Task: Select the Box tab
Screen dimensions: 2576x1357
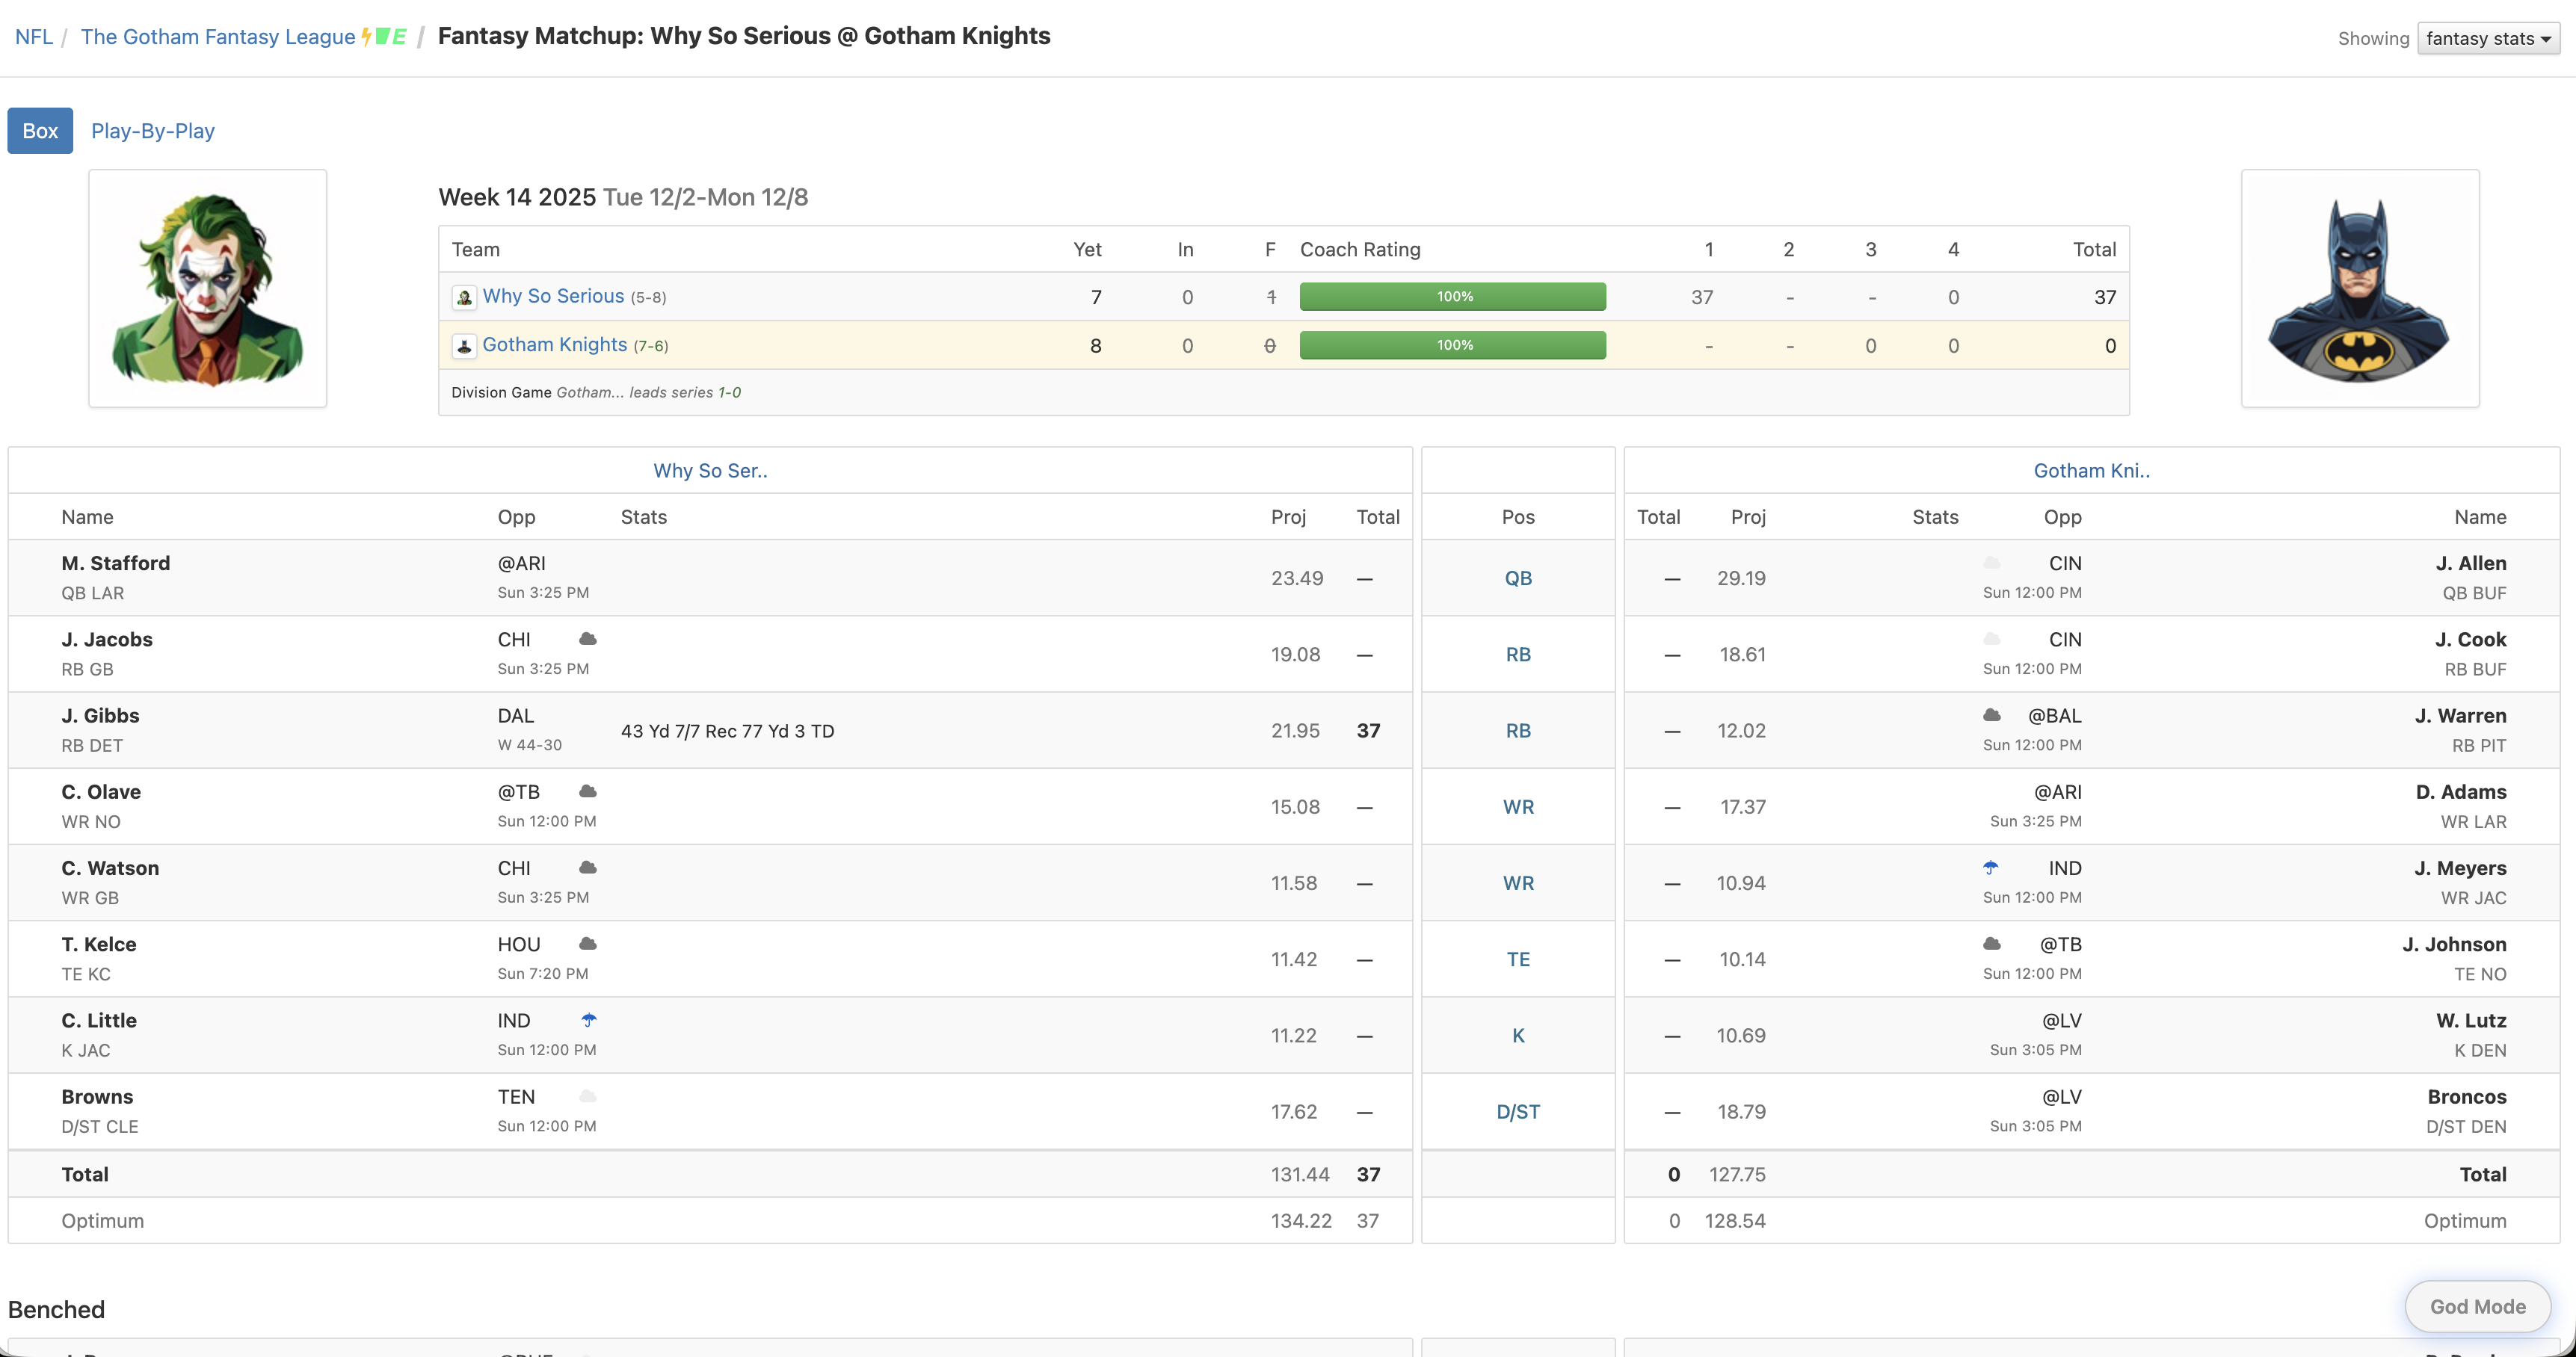Action: [x=40, y=131]
